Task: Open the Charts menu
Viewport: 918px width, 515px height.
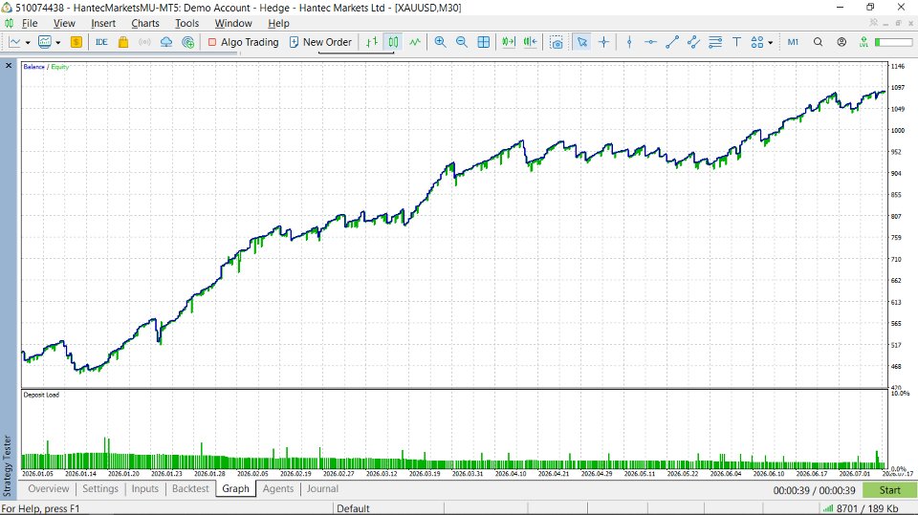Action: (145, 23)
